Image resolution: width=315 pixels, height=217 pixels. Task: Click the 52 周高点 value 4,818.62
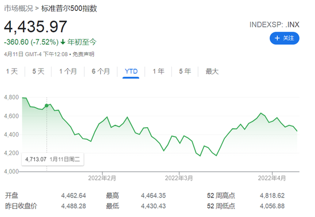(272, 195)
